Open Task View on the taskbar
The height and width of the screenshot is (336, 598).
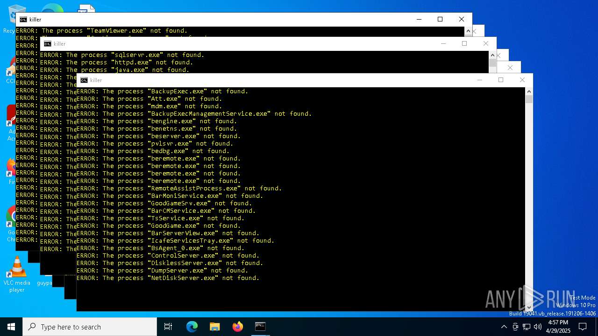pos(168,327)
